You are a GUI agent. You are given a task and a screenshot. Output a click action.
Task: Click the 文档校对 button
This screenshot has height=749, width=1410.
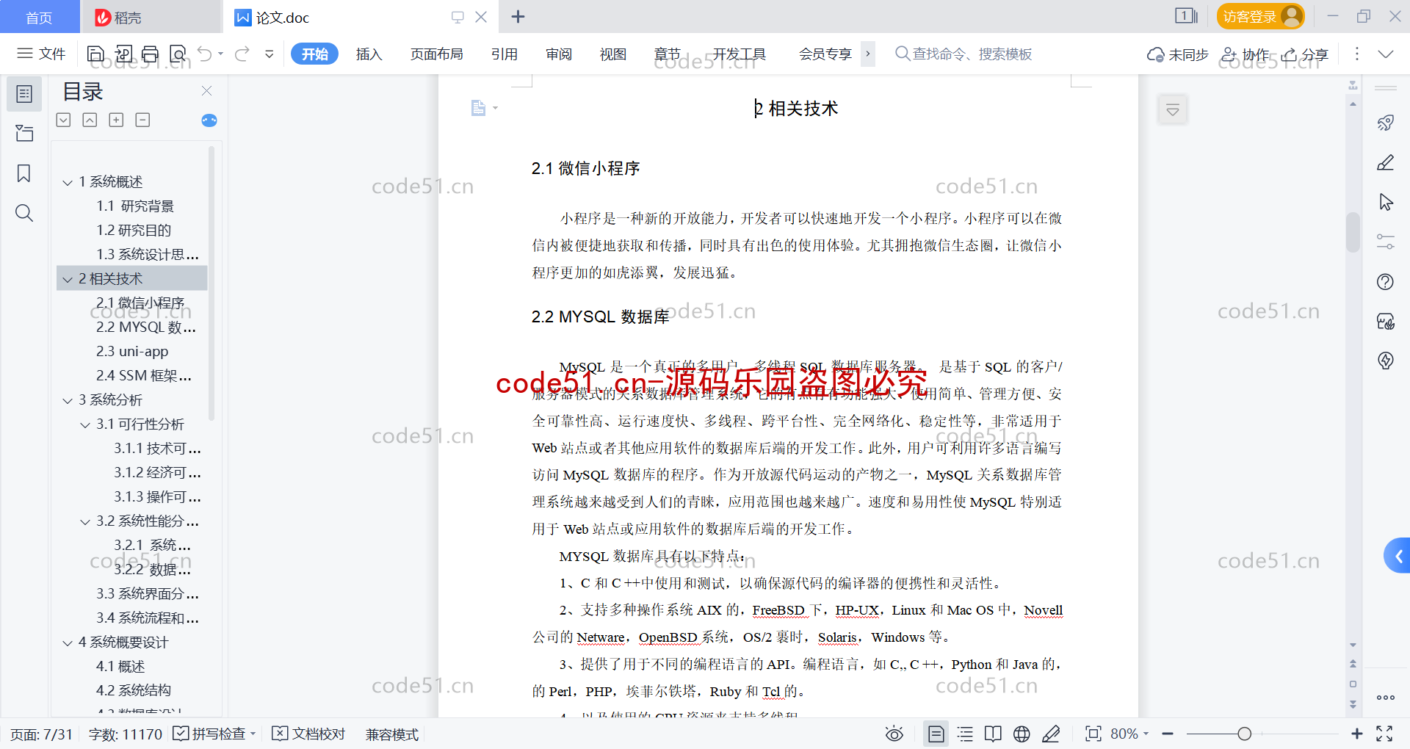(308, 734)
